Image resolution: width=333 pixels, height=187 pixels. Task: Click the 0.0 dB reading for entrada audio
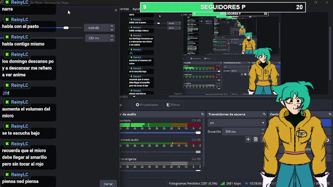(x=196, y=140)
